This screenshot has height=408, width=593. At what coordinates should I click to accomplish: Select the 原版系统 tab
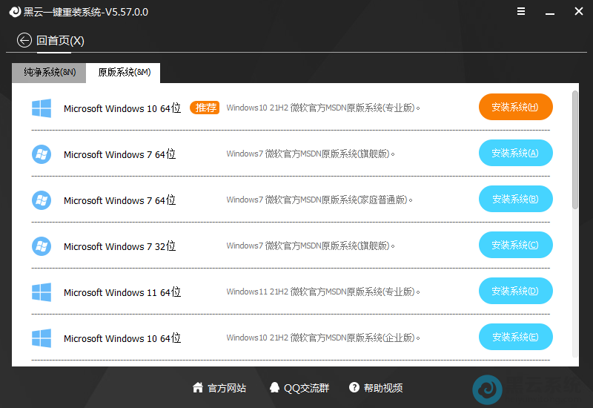[124, 73]
